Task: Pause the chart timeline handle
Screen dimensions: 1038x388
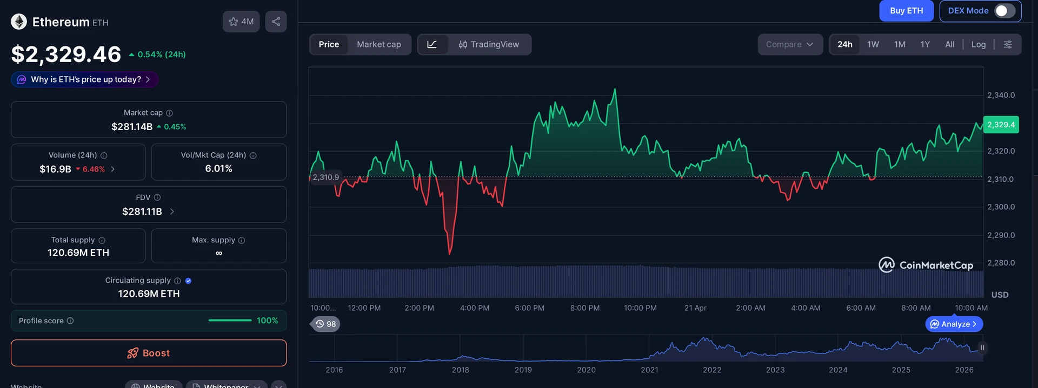Action: click(982, 348)
